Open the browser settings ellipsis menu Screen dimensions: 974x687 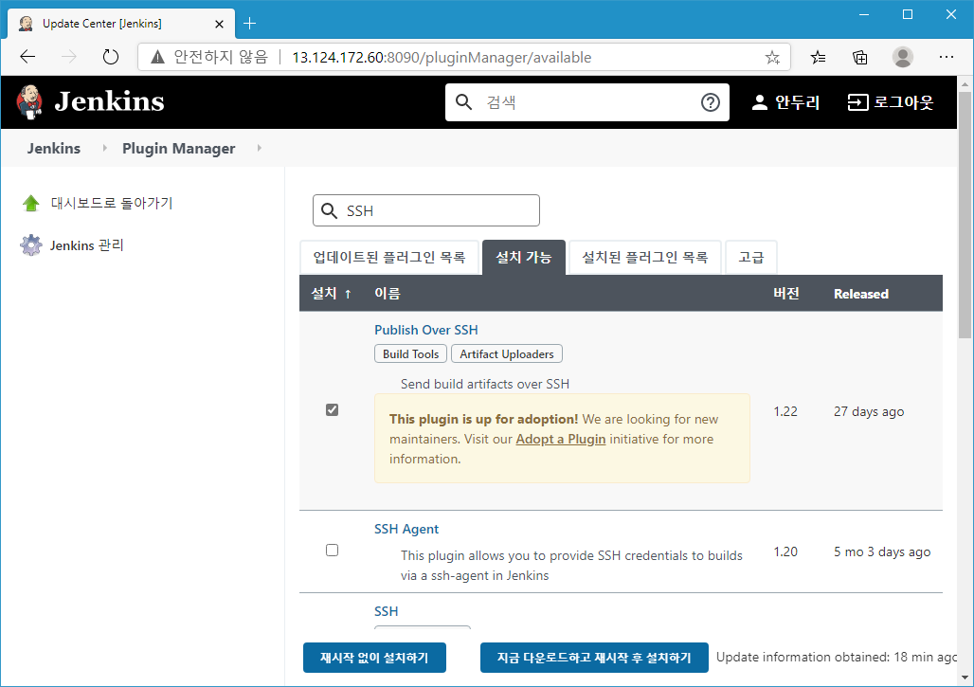946,57
